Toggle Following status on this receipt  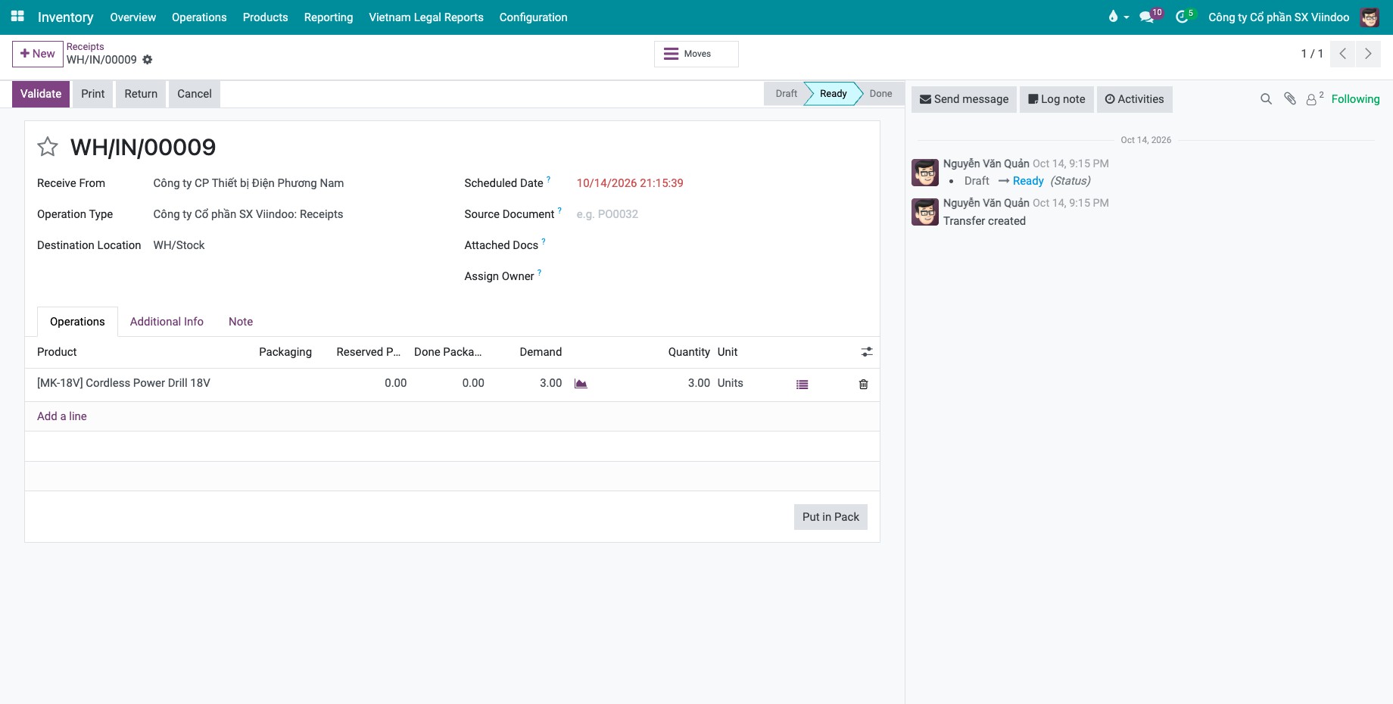1355,99
